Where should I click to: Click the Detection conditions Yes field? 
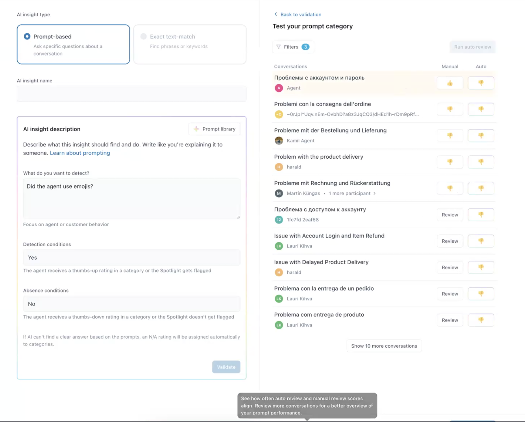pos(132,258)
